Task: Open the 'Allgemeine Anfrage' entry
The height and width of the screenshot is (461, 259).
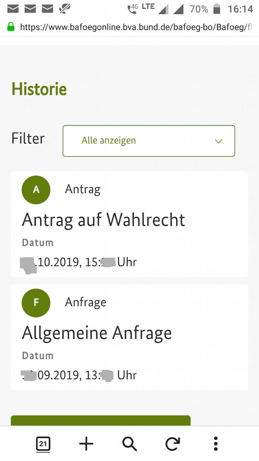Action: pyautogui.click(x=97, y=333)
